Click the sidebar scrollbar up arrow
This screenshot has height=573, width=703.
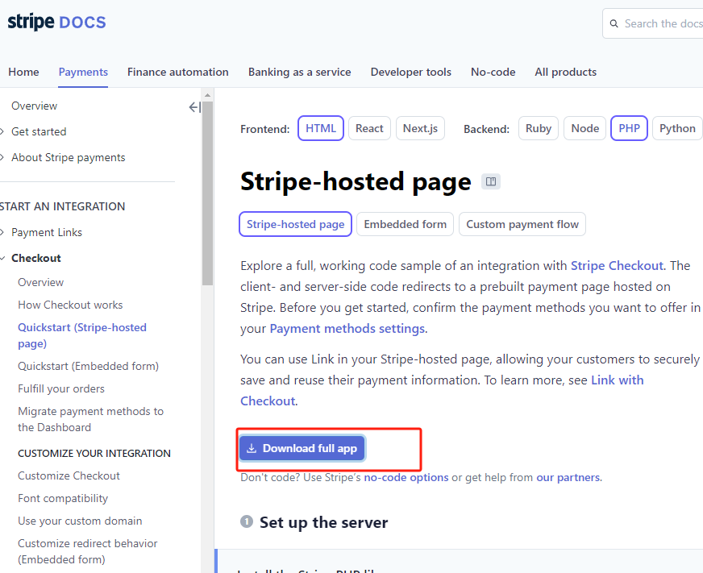click(207, 95)
